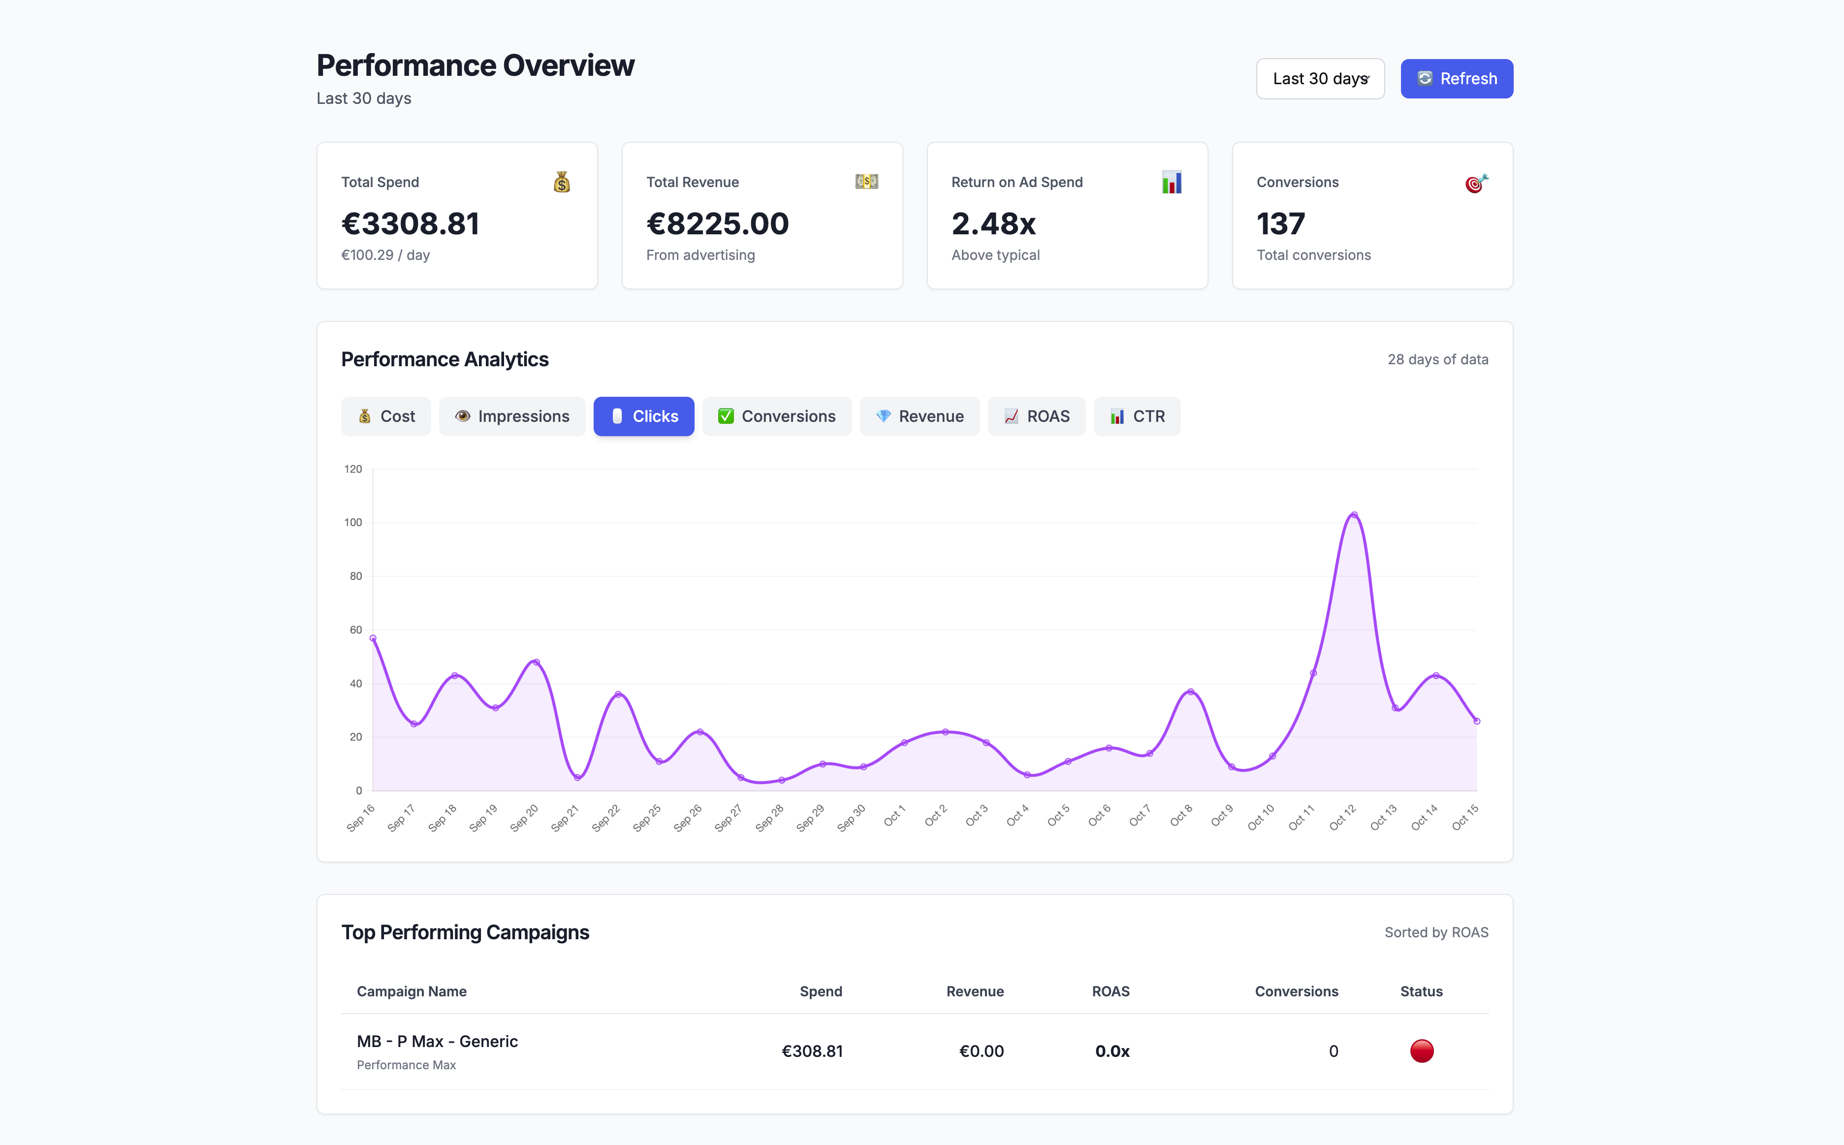
Task: Click the red status dot for campaign
Action: (x=1422, y=1051)
